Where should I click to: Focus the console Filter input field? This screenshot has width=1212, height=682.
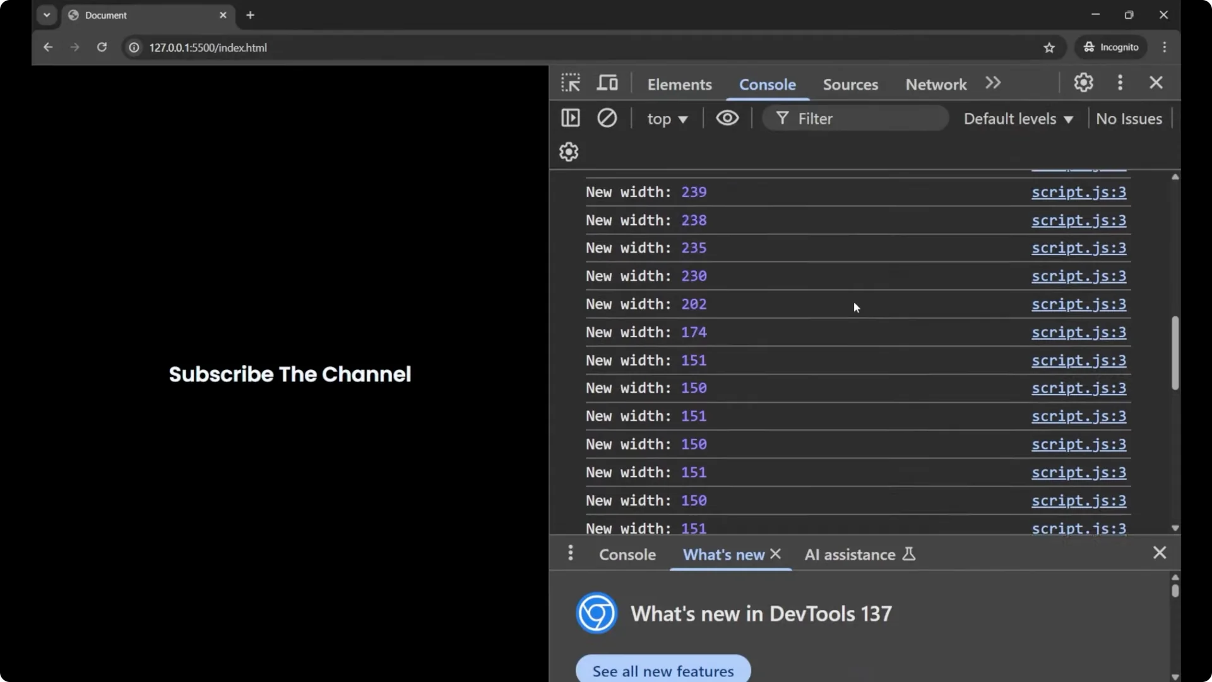point(865,119)
